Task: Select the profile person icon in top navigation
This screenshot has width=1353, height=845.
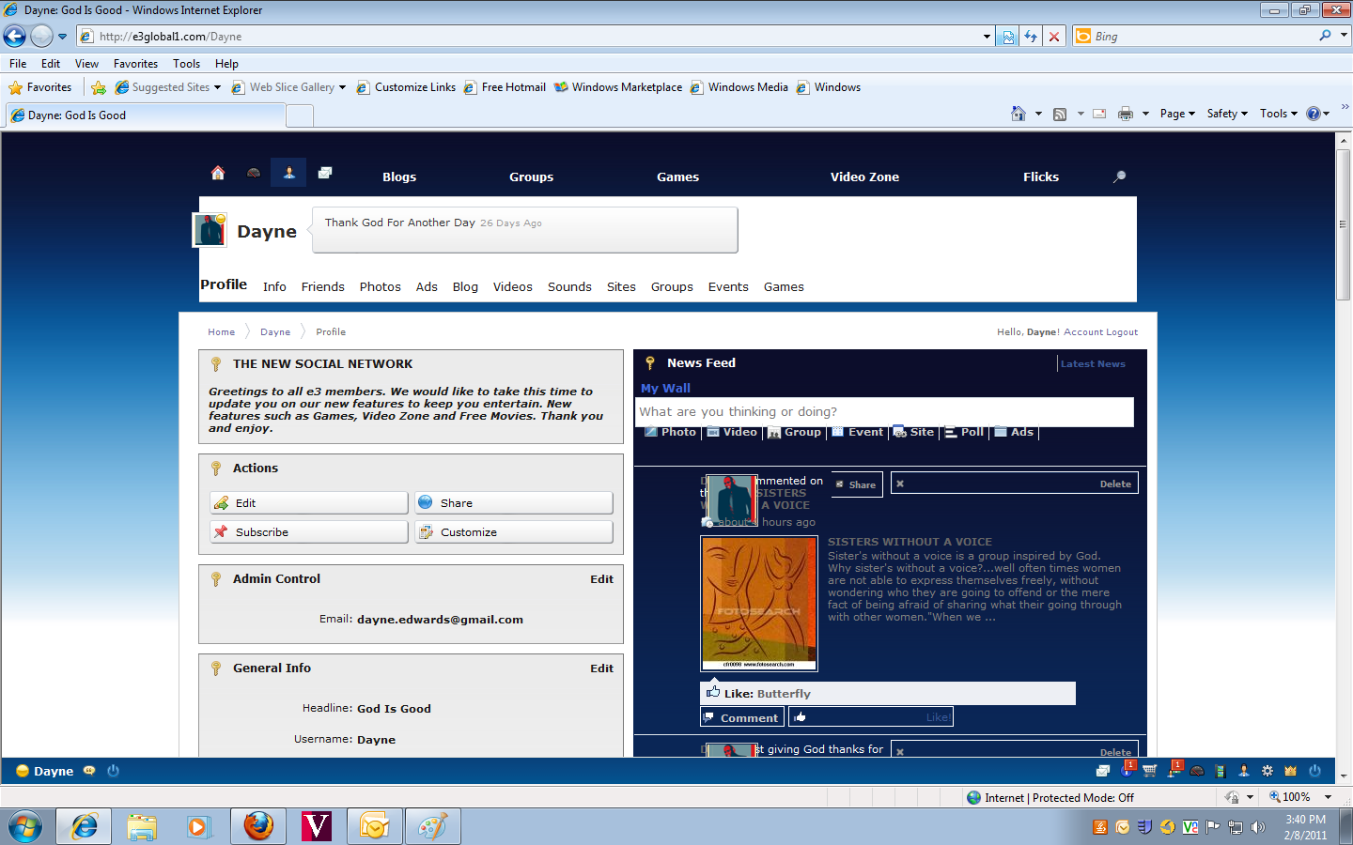Action: tap(289, 173)
